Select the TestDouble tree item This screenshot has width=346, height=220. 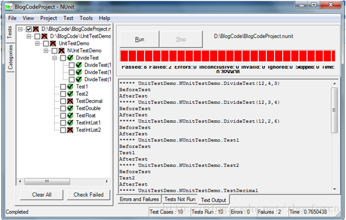(88, 109)
